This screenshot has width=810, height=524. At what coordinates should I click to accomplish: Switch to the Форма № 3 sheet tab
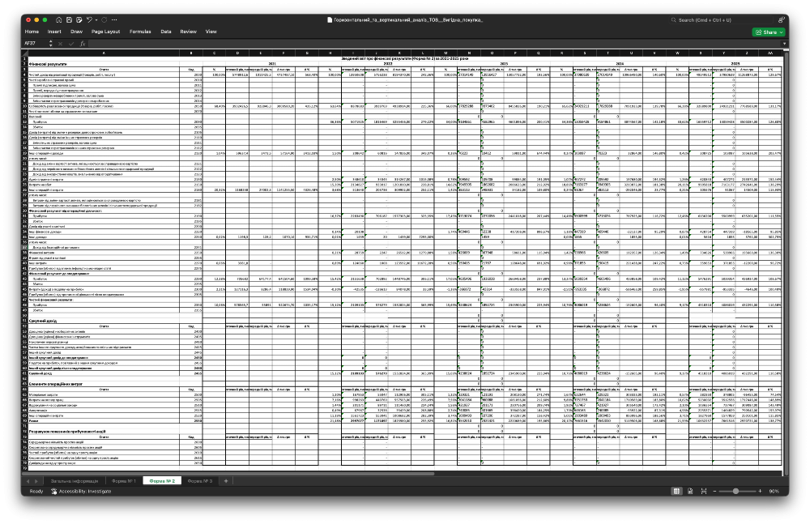[200, 481]
